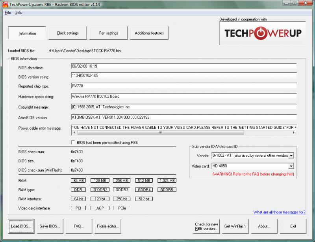Click the Get WinFlash button
Image resolution: width=315 pixels, height=242 pixels.
(x=235, y=226)
